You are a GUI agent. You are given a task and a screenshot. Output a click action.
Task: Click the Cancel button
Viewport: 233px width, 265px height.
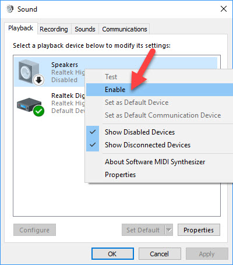tap(160, 254)
